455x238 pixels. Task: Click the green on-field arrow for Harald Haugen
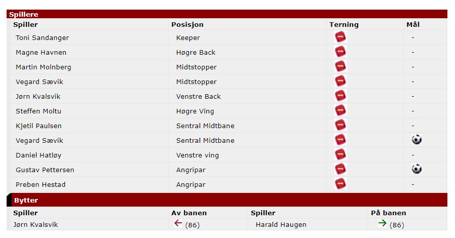pyautogui.click(x=383, y=223)
